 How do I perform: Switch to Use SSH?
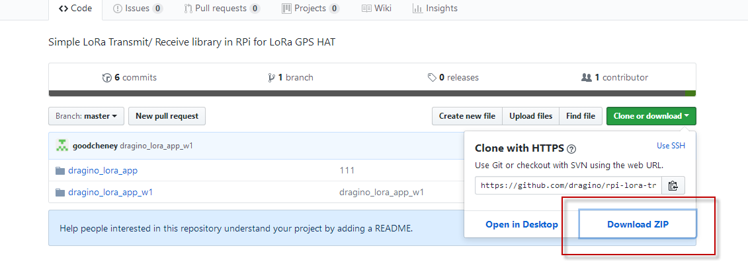coord(671,146)
